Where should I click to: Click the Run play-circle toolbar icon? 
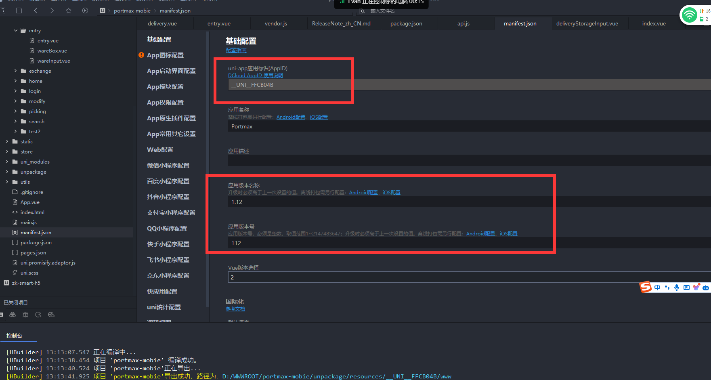coord(85,10)
